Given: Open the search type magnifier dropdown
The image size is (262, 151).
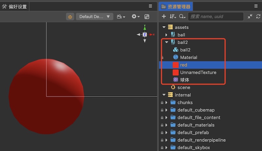Looking at the screenshot, I should coord(182,16).
